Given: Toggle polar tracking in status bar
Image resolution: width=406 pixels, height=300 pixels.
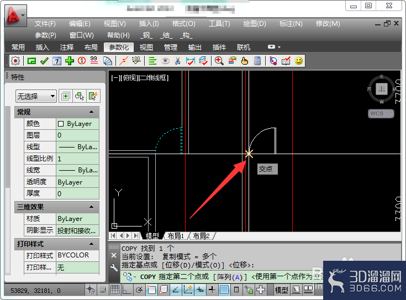Looking at the screenshot, I should [139, 290].
